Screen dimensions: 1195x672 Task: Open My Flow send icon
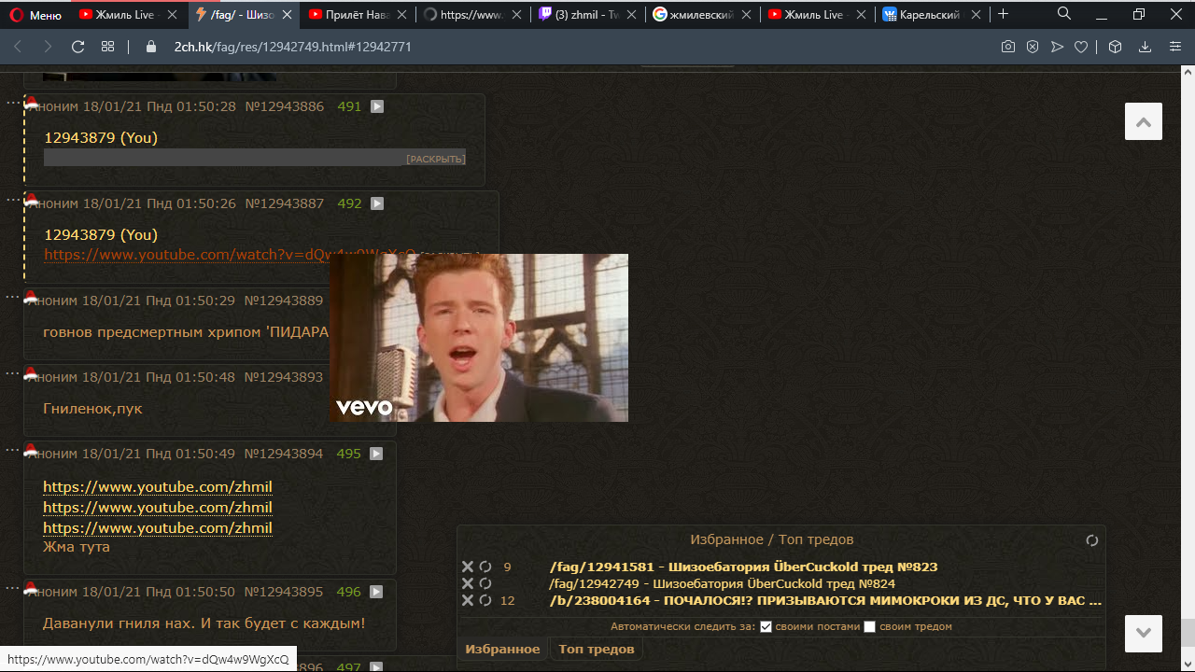(x=1057, y=47)
